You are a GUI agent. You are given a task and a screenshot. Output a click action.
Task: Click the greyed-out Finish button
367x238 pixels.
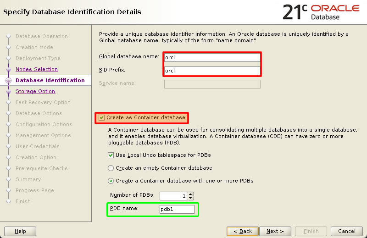pyautogui.click(x=311, y=231)
